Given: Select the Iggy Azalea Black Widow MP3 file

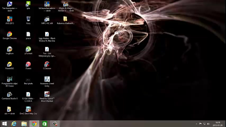Looking at the screenshot, I should (47, 34).
